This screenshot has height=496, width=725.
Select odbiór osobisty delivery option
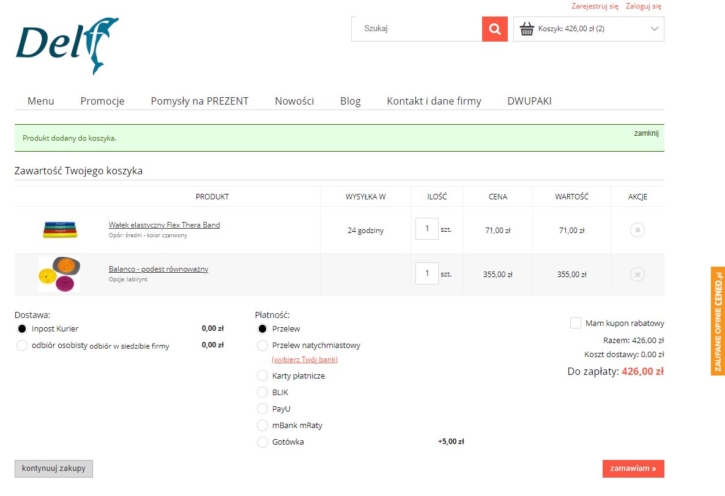pos(23,346)
